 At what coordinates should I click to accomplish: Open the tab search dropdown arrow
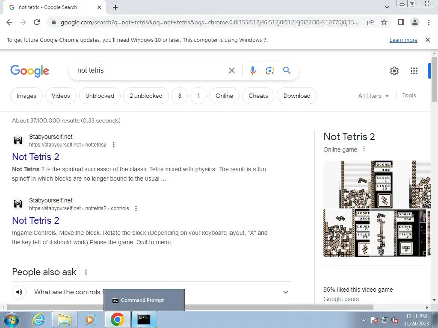coord(387,8)
